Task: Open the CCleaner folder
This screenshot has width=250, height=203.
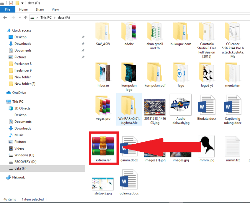Action: pyautogui.click(x=232, y=41)
